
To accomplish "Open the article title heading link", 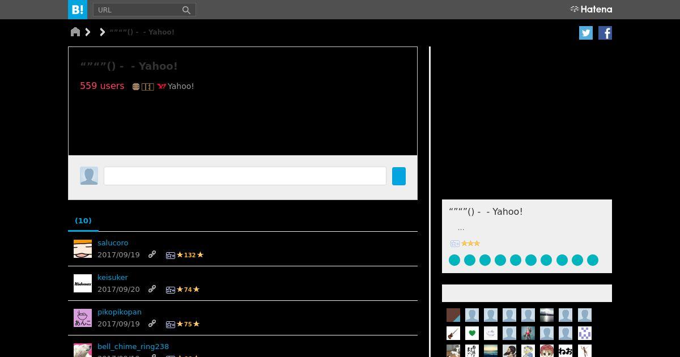I will 129,66.
